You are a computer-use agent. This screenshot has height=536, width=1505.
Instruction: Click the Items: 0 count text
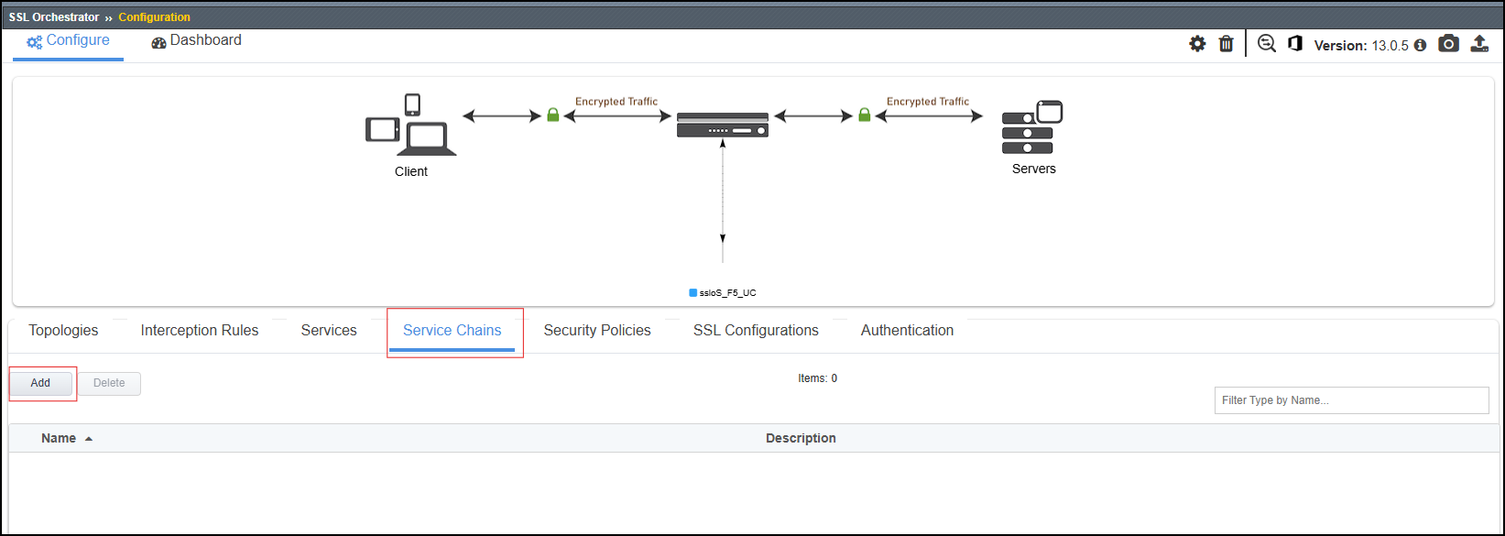coord(818,378)
